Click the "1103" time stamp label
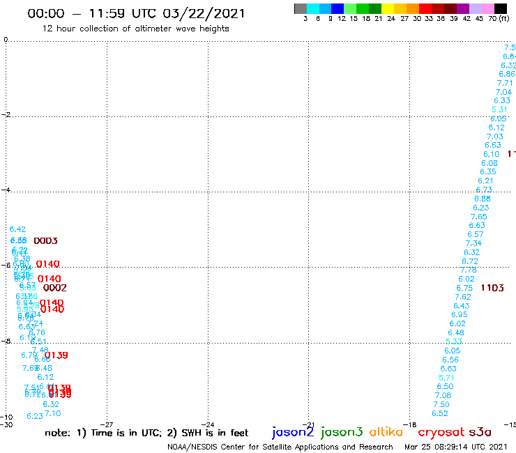 492,288
